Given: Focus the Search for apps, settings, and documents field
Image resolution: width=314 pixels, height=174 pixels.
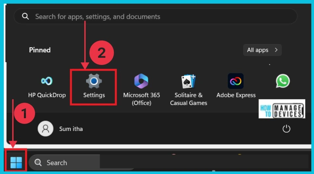Looking at the screenshot, I should click(156, 16).
